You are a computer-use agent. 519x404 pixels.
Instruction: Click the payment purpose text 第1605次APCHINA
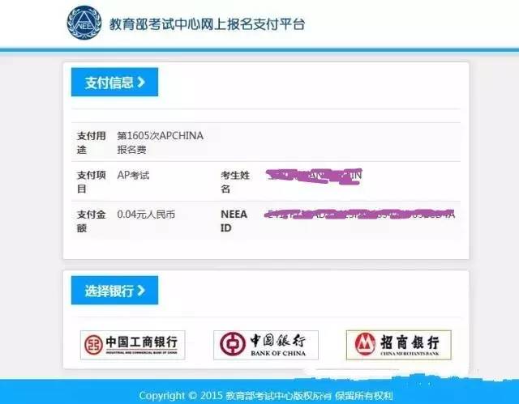[161, 136]
